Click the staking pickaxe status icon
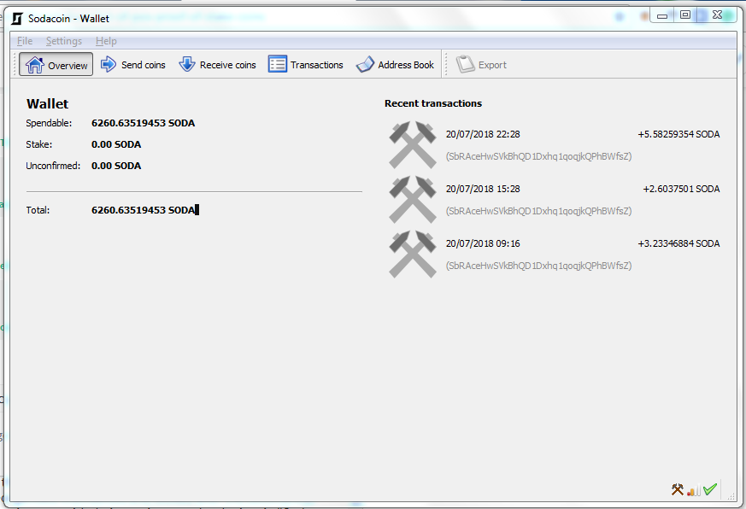Image resolution: width=746 pixels, height=509 pixels. pos(678,489)
